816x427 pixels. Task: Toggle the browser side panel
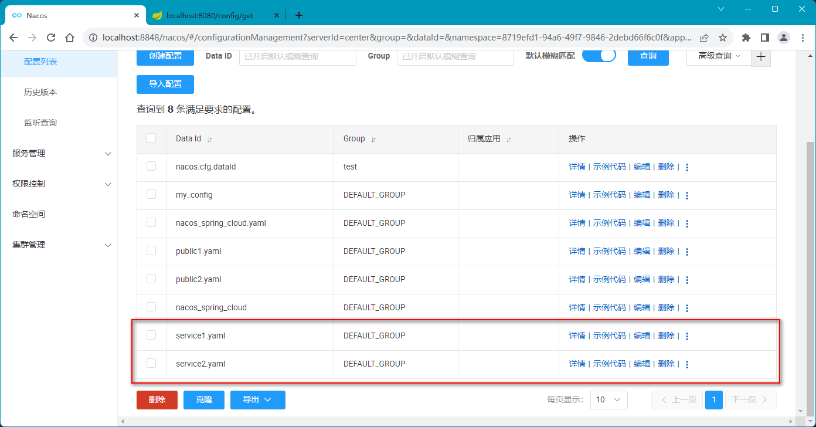[764, 38]
